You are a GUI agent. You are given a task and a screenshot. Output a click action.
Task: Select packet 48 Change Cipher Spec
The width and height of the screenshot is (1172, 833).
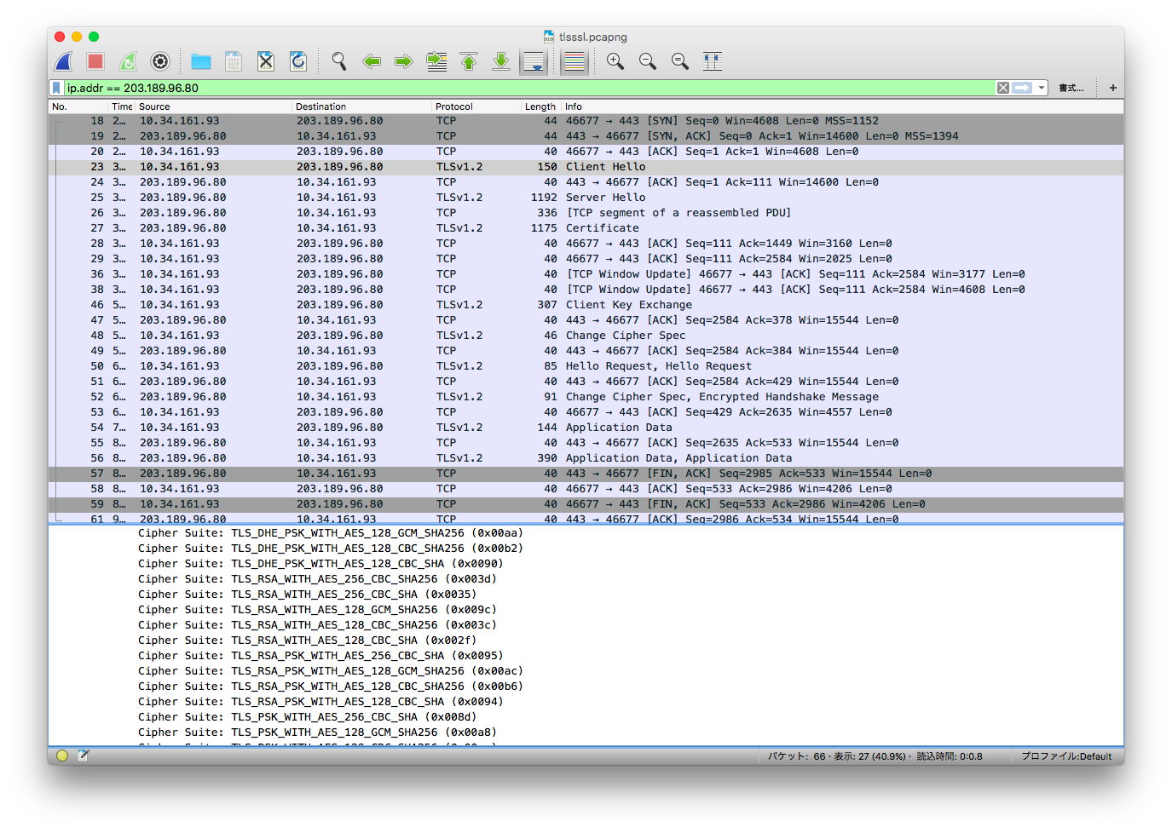click(586, 336)
